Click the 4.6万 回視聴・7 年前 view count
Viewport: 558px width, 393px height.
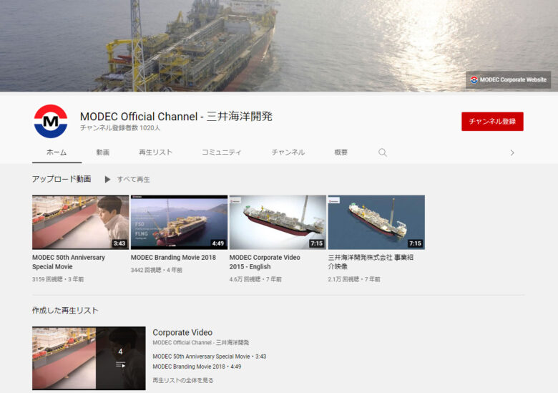coord(255,279)
